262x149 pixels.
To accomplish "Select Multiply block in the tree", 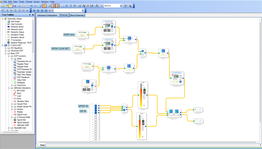I will 20,112.
